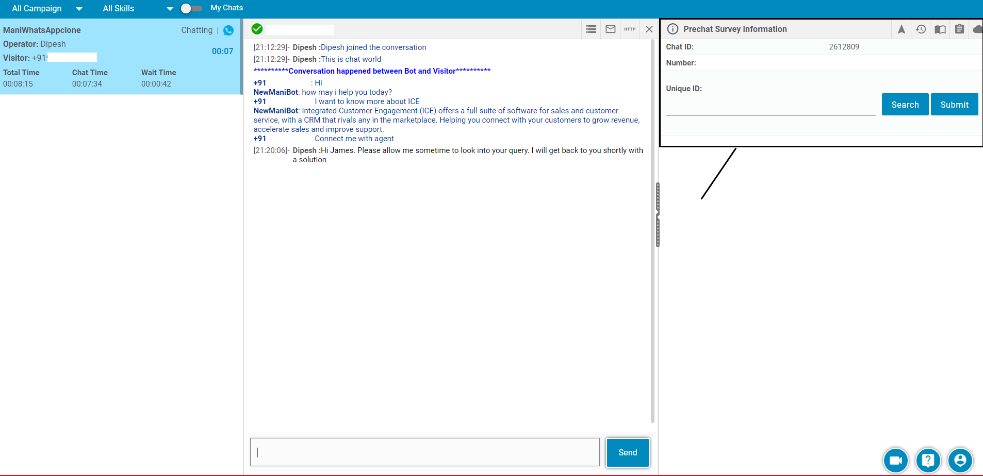Click the WhatsApp channel icon beside Chatting
Viewport: 983px width, 476px height.
228,30
